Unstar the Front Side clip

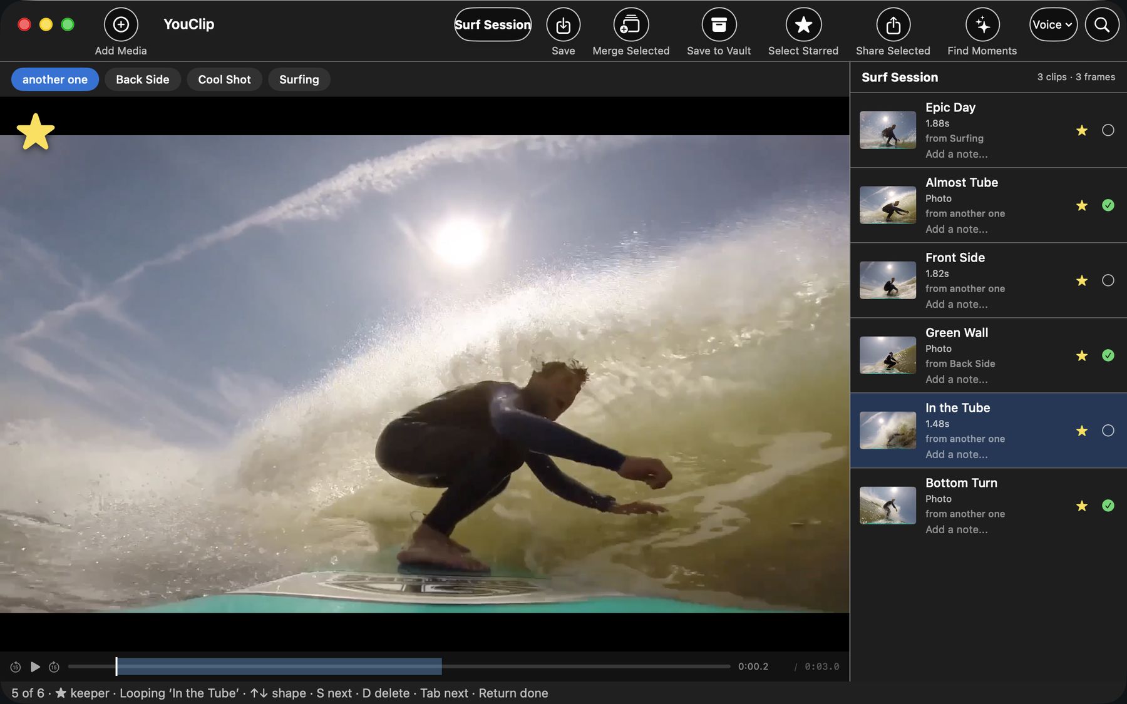pyautogui.click(x=1081, y=280)
